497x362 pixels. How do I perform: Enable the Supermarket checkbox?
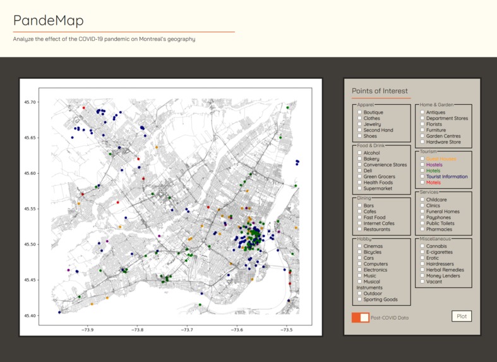(359, 188)
